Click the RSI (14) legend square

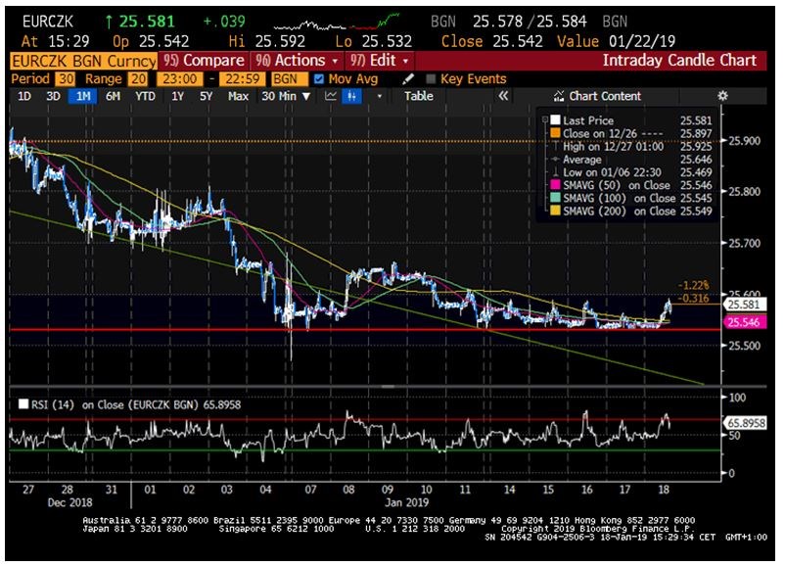coord(23,404)
